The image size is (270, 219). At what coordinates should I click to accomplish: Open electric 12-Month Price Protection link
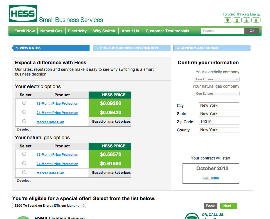57,104
